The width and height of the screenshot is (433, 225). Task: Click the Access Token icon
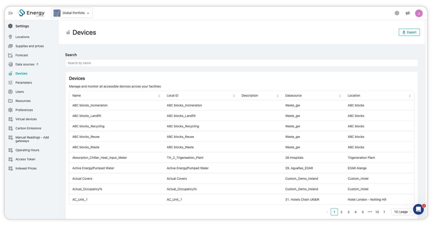(x=10, y=159)
